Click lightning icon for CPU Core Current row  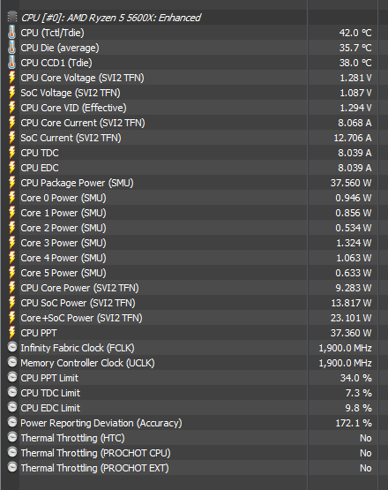click(11, 123)
